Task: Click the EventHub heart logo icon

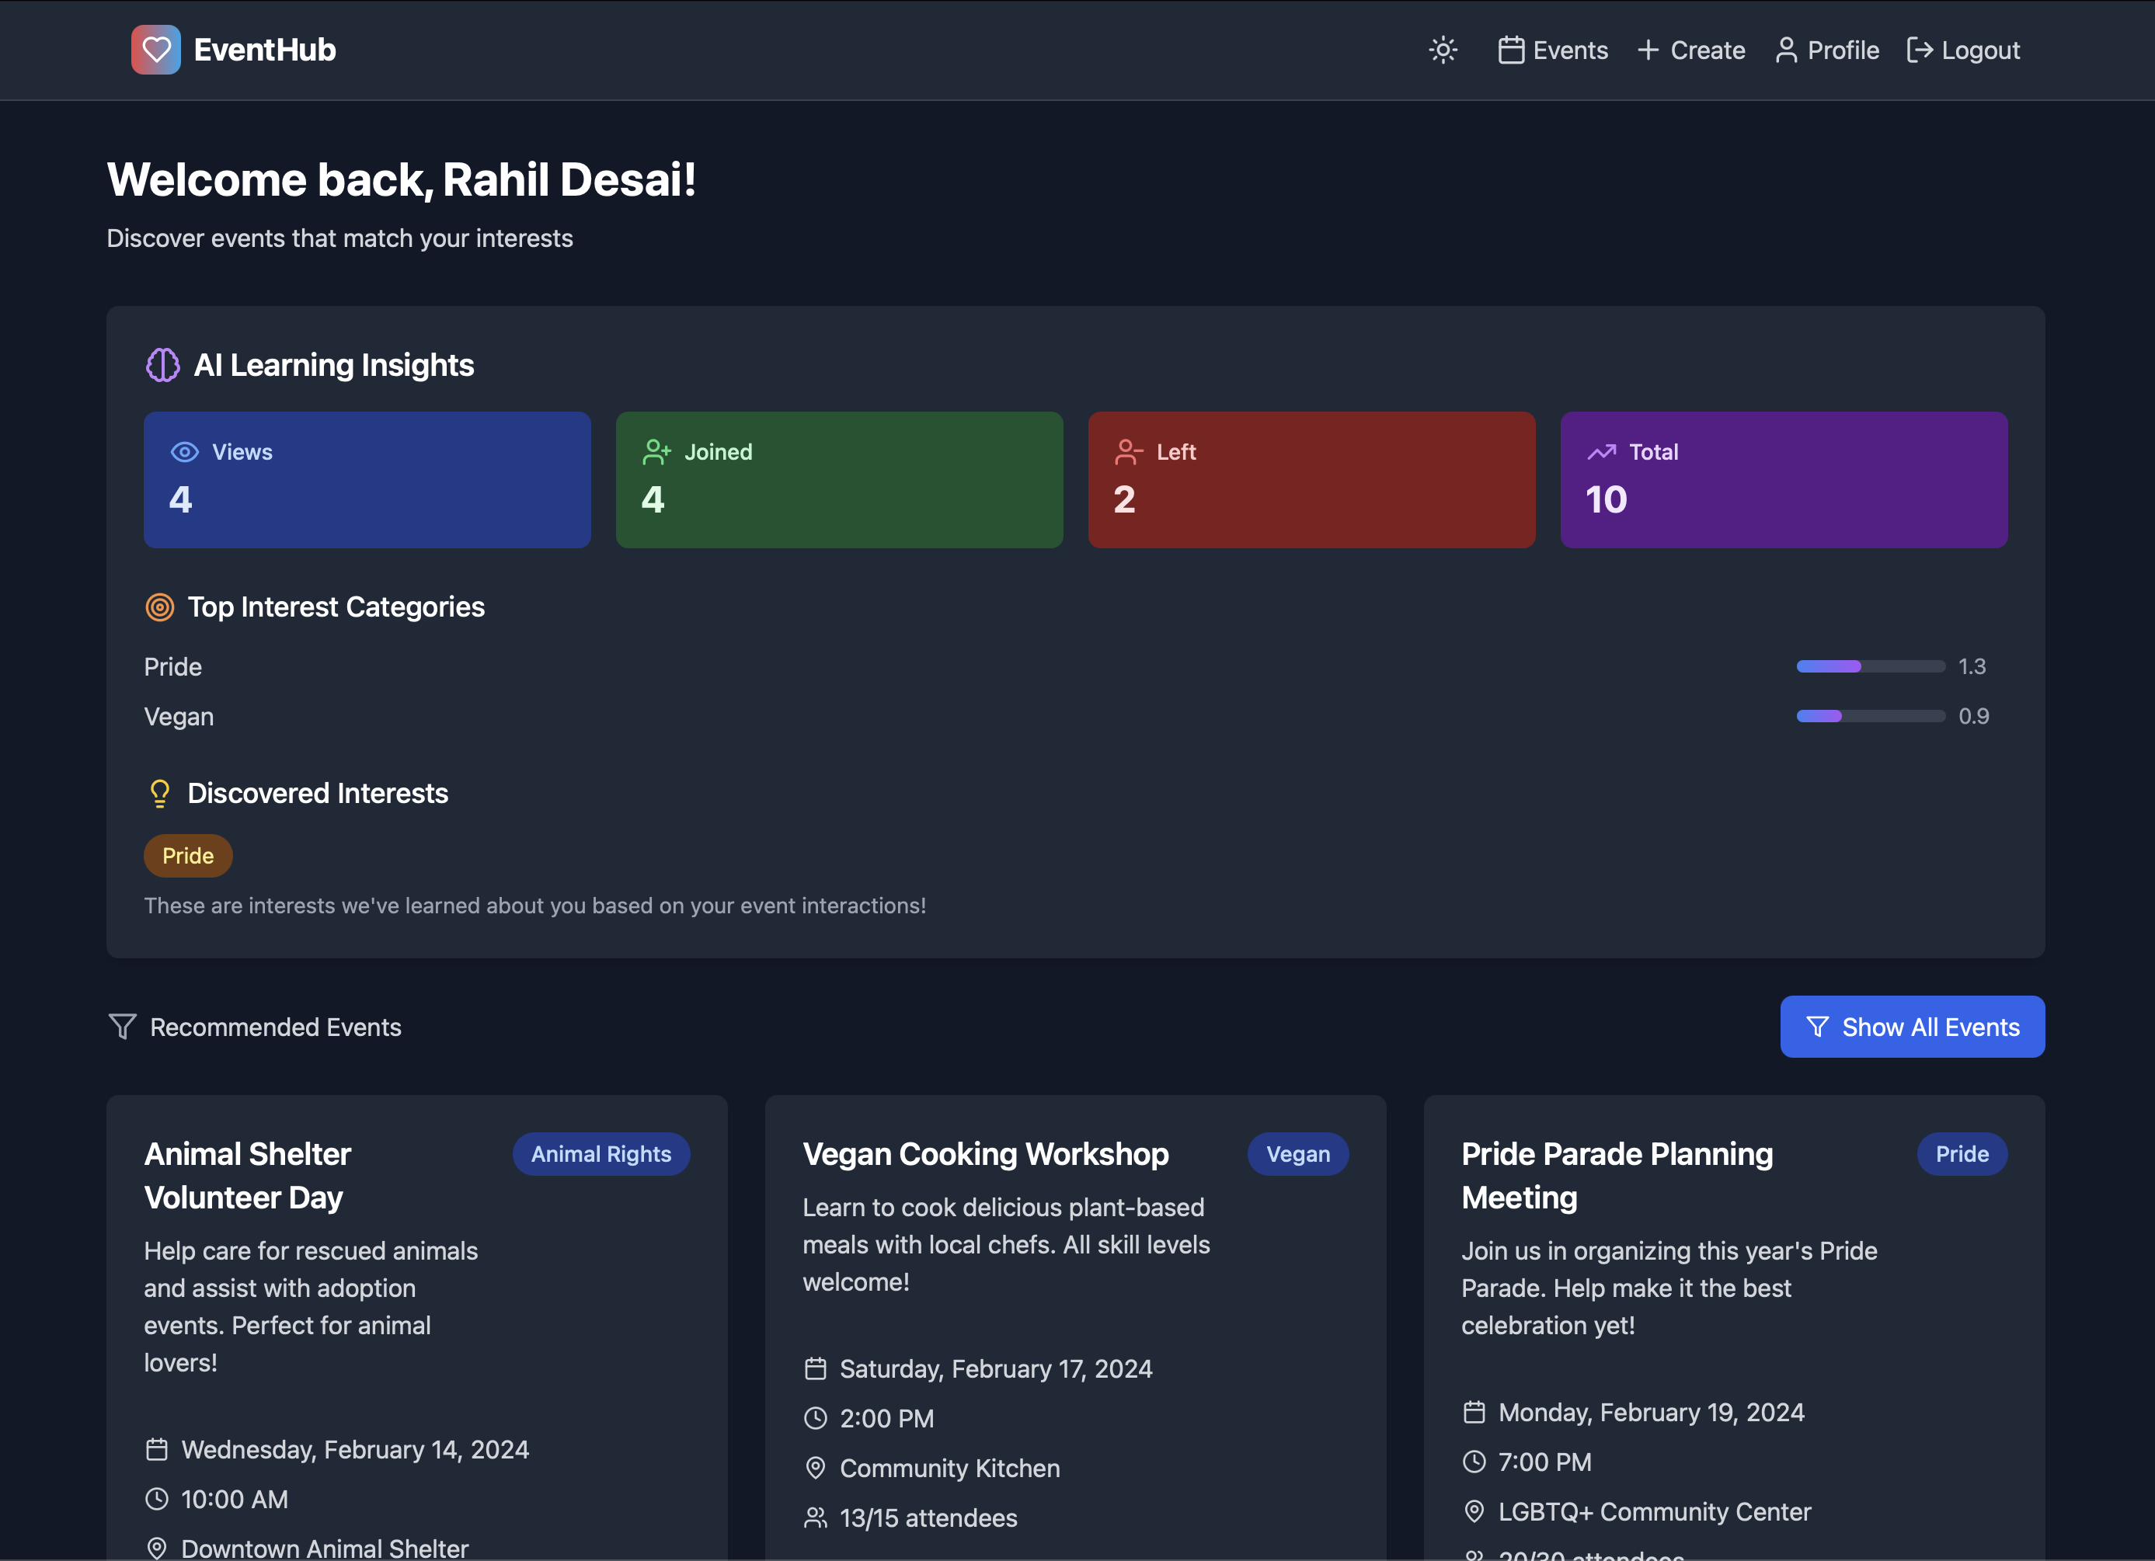Action: [156, 50]
